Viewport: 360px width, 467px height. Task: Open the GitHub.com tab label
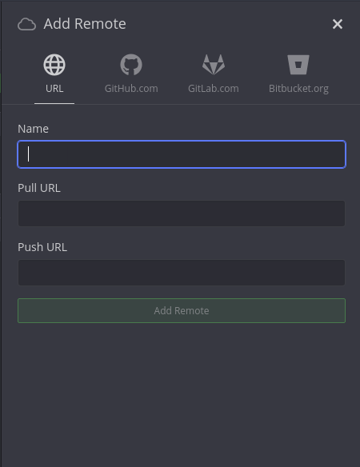131,89
